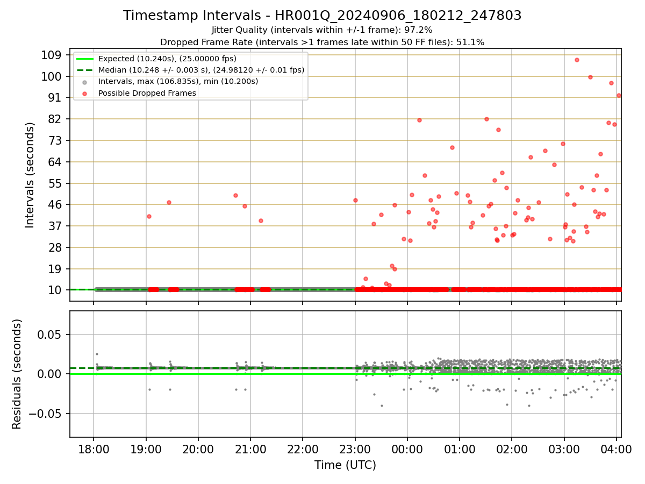Click x-axis tick label '19:00'

coord(146,449)
